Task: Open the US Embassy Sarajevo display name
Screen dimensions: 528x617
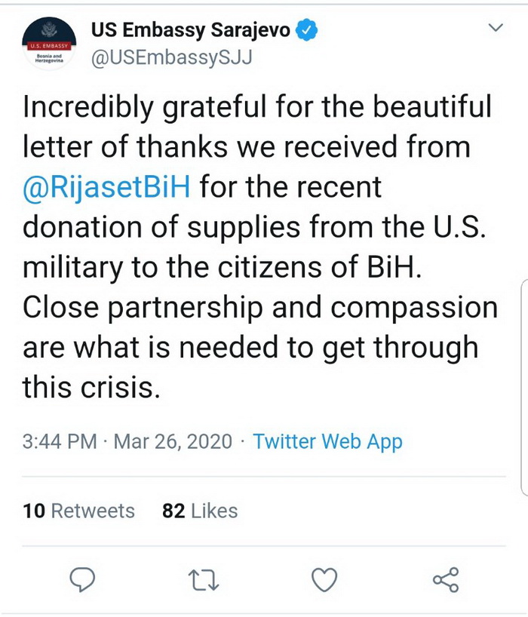Action: 191,30
